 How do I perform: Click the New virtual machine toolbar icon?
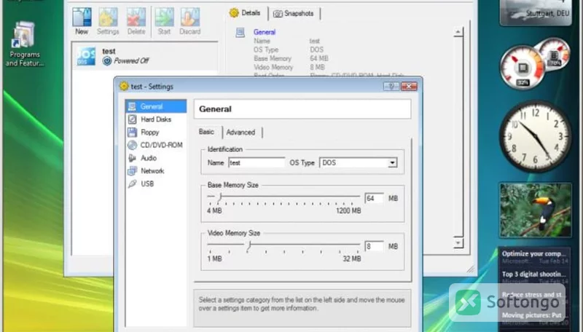click(82, 21)
